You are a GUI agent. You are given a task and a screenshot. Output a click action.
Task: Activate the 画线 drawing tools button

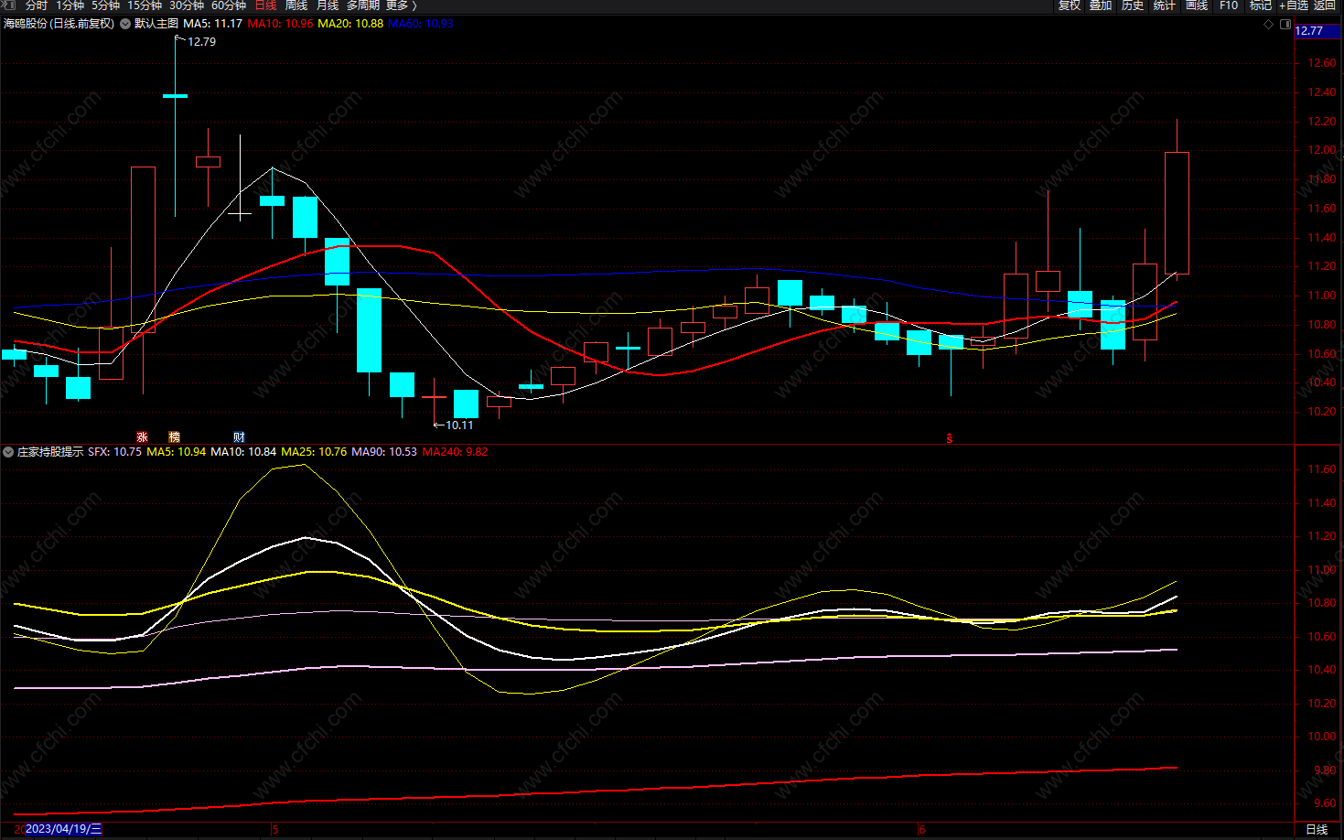(x=1197, y=5)
